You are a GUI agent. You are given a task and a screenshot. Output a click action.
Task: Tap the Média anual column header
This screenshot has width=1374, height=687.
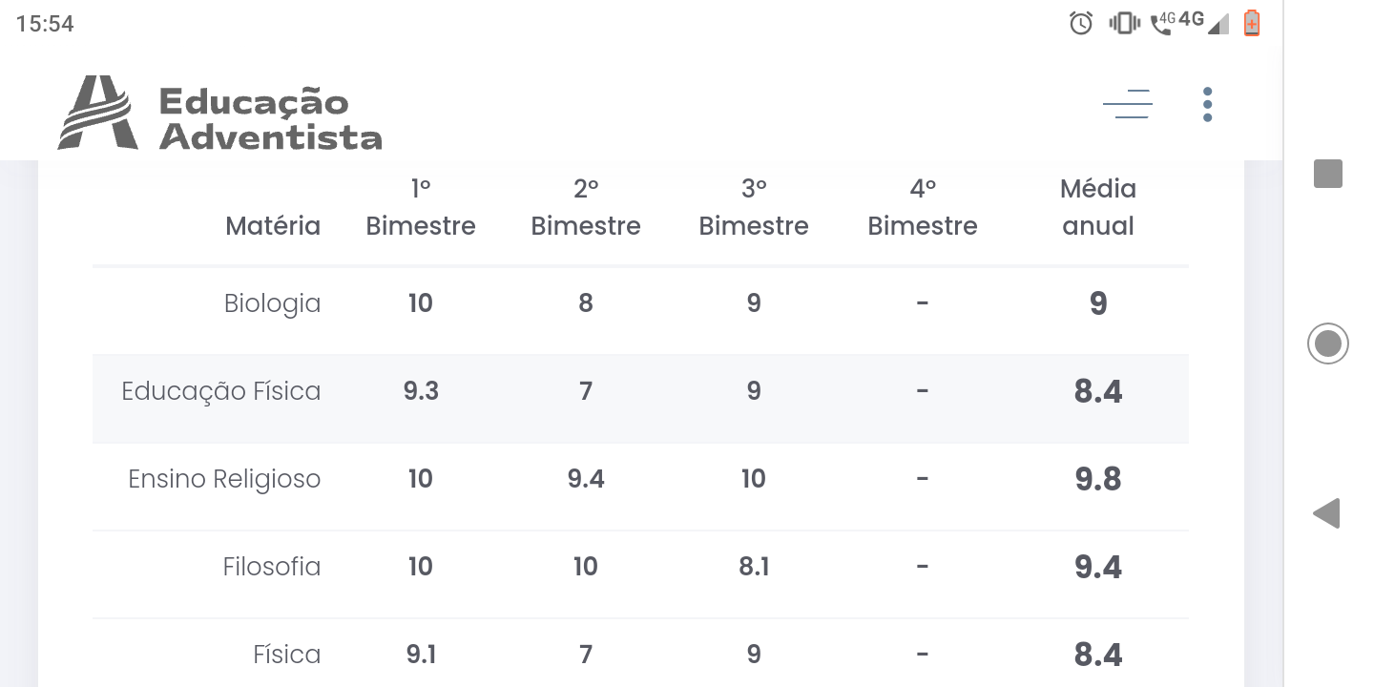[1098, 207]
